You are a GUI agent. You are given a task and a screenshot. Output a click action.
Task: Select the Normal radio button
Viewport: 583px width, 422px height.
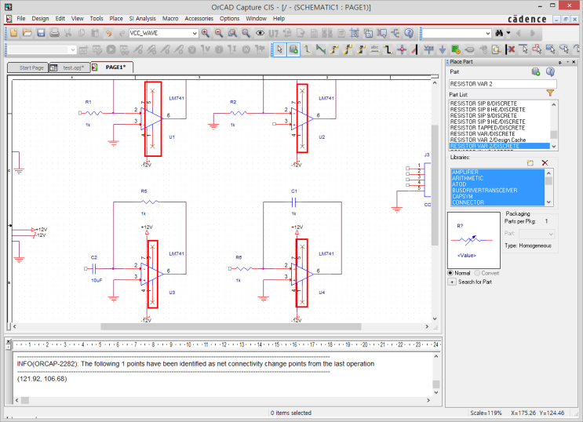click(x=450, y=273)
